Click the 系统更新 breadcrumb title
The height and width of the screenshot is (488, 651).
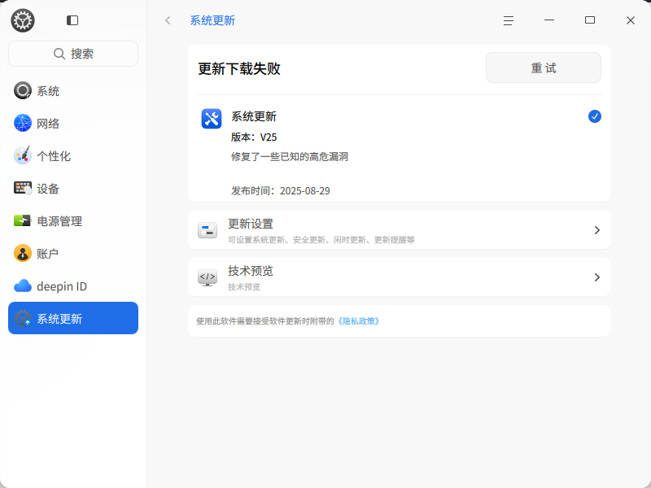tap(212, 20)
